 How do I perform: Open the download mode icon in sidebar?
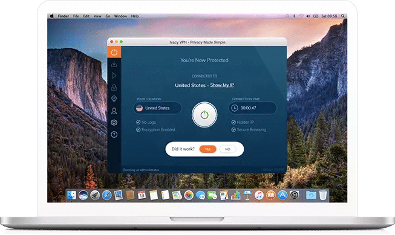pos(114,64)
